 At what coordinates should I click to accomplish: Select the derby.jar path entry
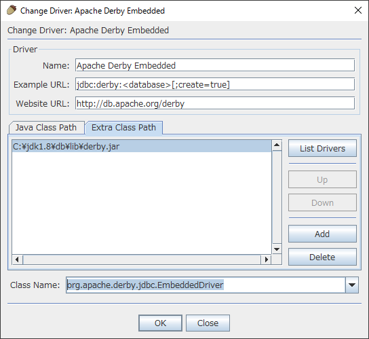(142, 146)
